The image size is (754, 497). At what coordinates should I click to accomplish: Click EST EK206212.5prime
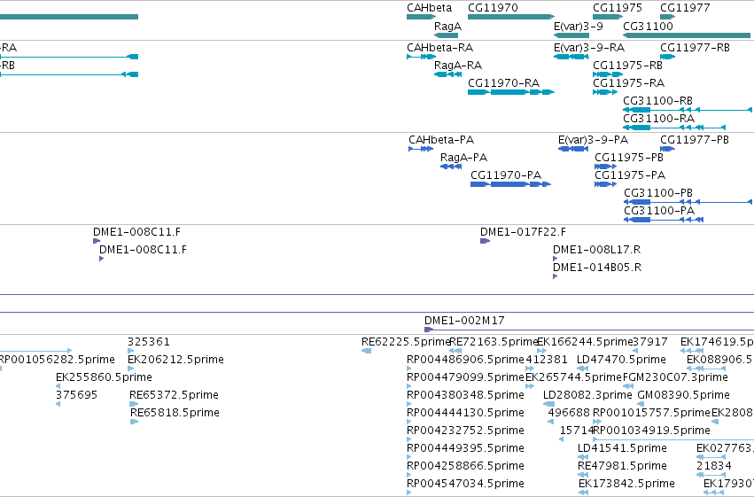pos(131,369)
